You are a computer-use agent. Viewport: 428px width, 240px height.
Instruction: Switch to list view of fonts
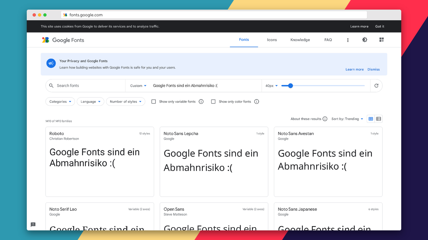click(379, 119)
